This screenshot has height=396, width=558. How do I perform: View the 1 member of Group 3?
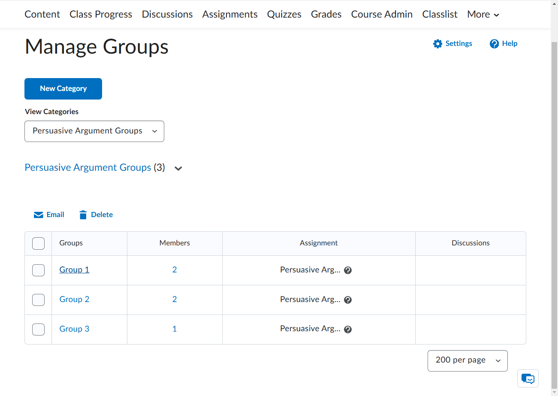click(175, 329)
